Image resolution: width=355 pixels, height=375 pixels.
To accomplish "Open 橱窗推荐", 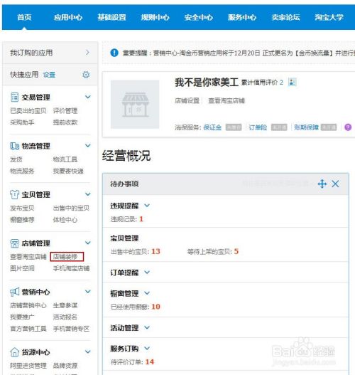I will coord(22,220).
